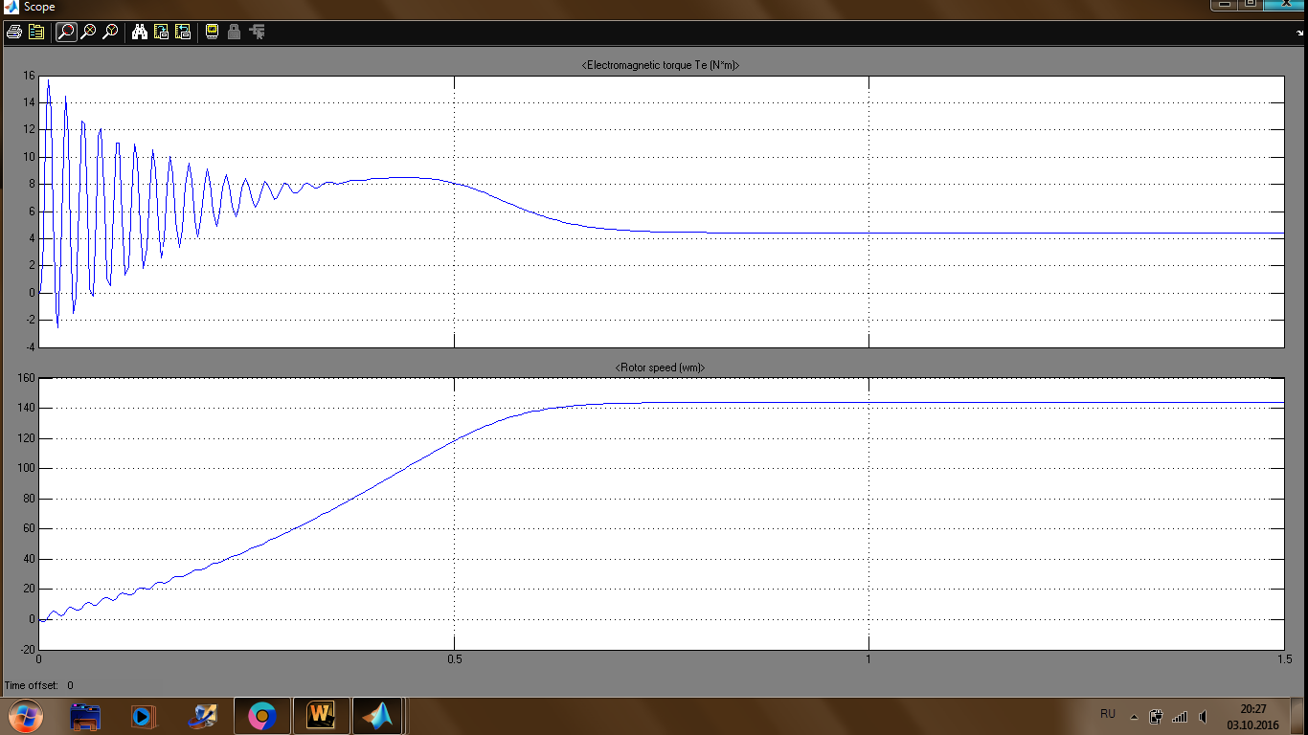Image resolution: width=1308 pixels, height=735 pixels.
Task: Click the 16 y-axis label of torque plot
Action: click(29, 76)
